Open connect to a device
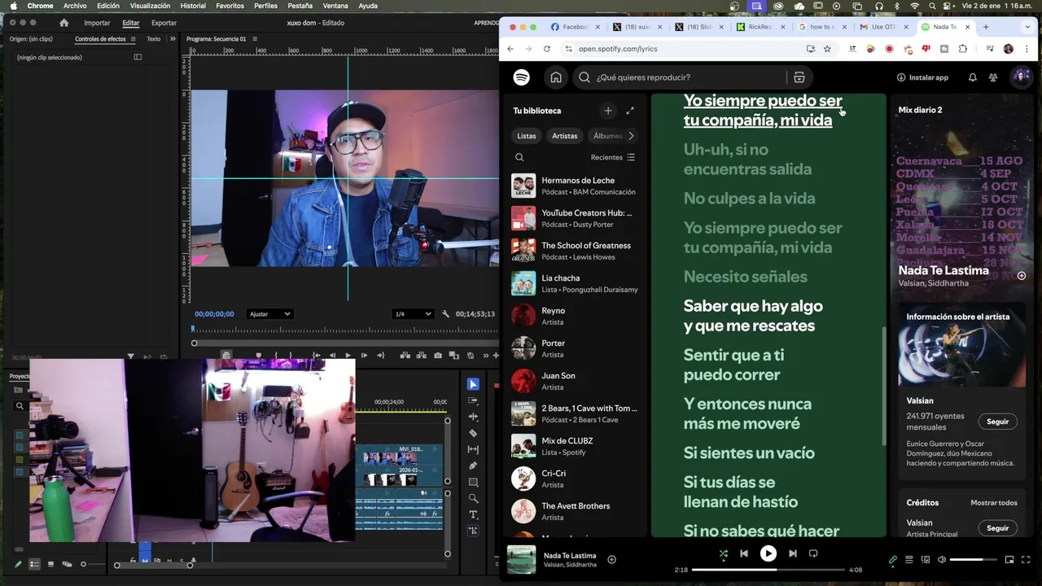The image size is (1042, 586). point(926,560)
